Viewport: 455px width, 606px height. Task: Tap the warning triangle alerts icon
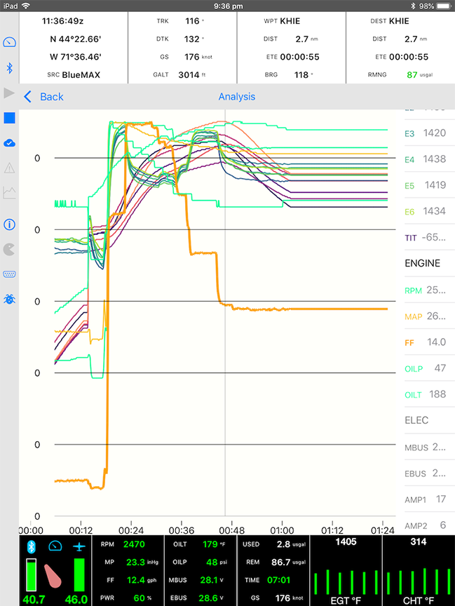(x=10, y=168)
